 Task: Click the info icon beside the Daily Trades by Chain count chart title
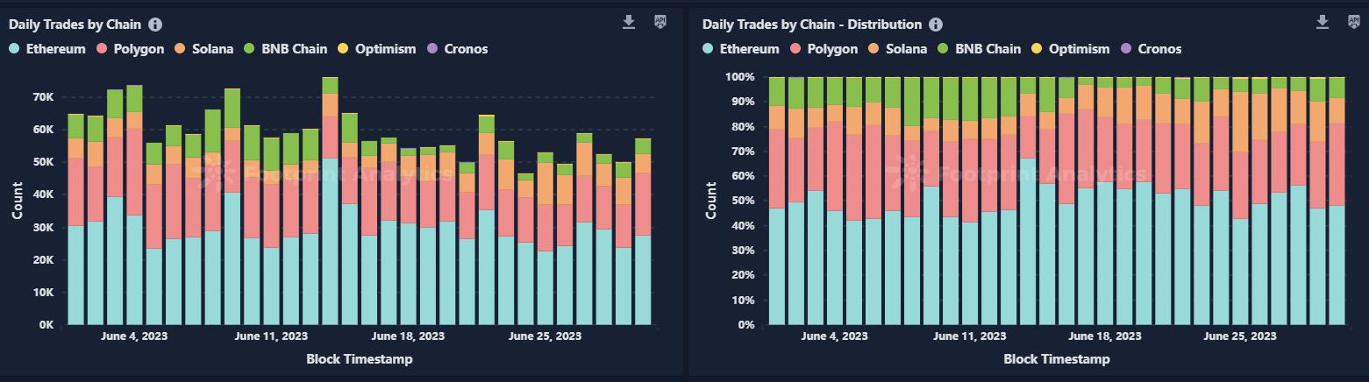pos(155,25)
